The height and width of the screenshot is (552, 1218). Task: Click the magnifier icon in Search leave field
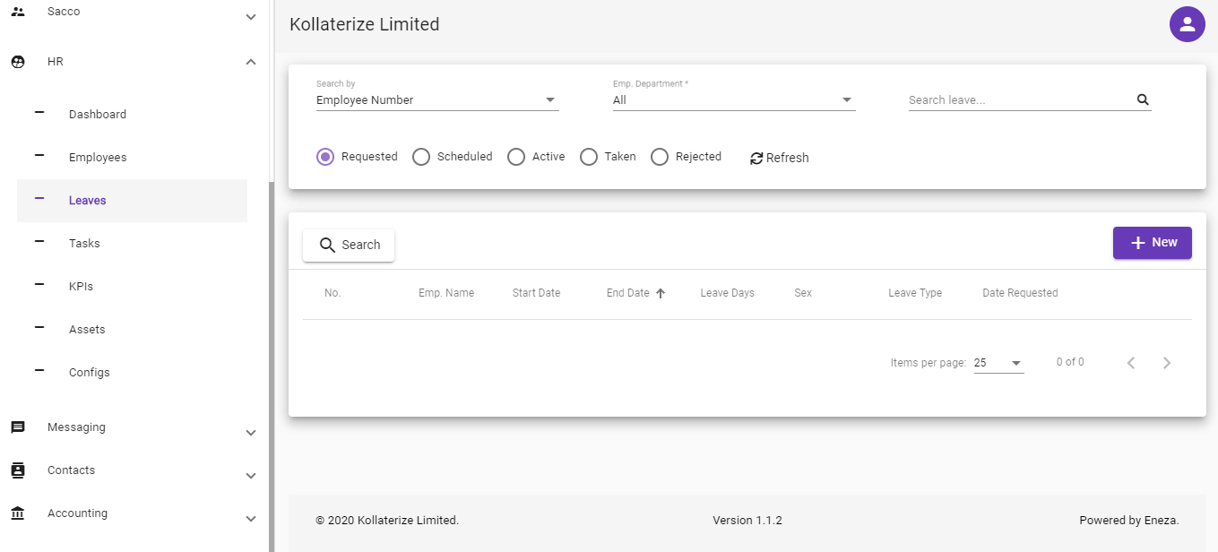coord(1143,99)
